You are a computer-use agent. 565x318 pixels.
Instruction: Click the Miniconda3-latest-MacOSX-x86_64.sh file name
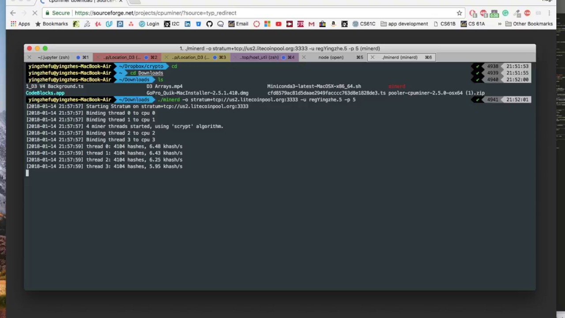click(314, 87)
